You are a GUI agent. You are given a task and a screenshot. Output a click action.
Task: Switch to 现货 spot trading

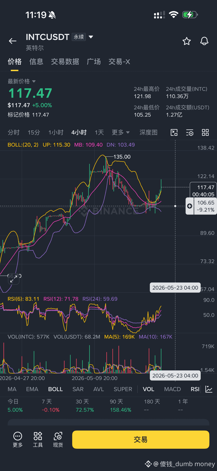[58, 440]
